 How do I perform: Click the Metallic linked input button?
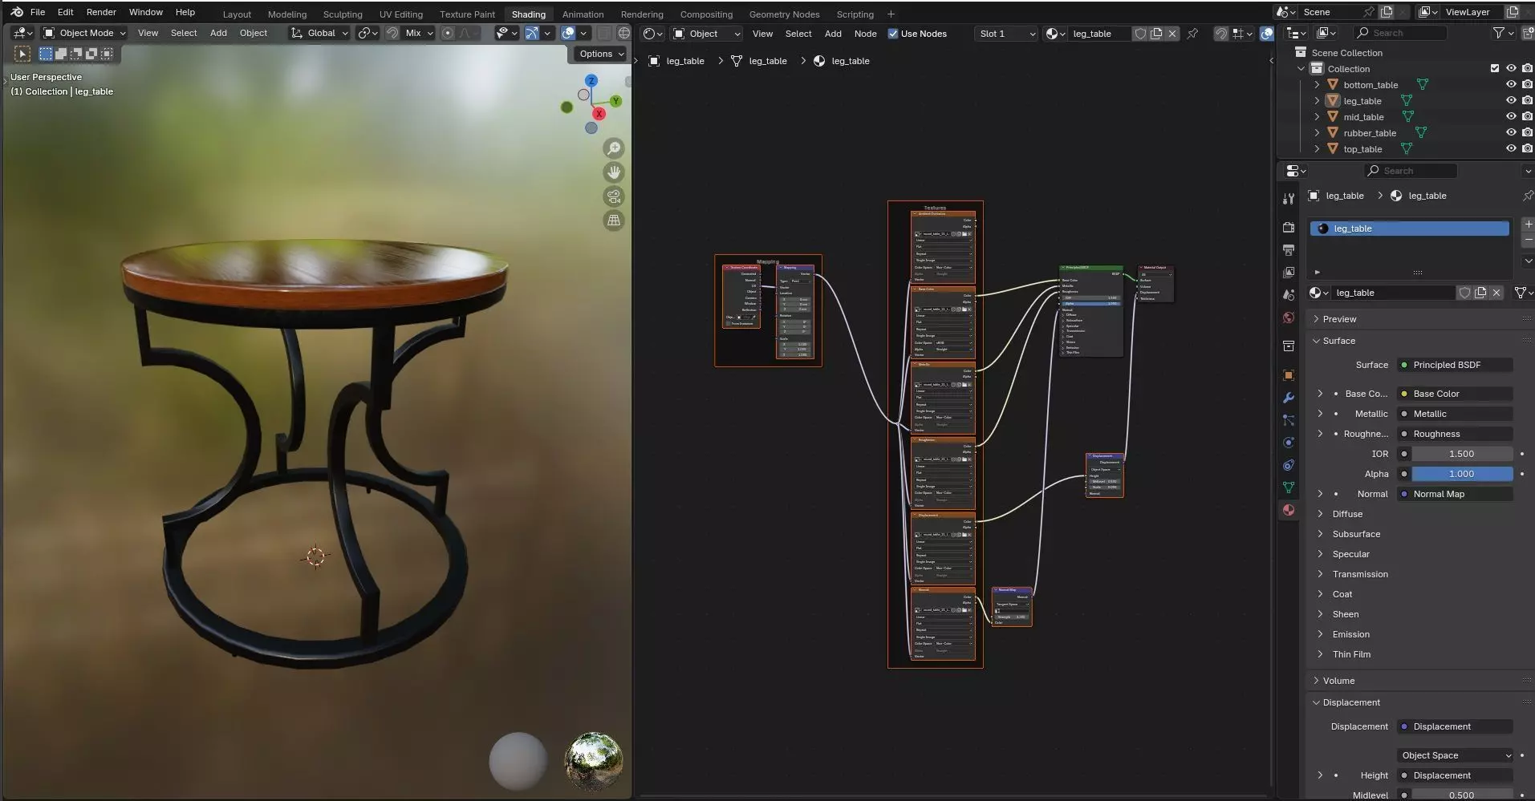tap(1455, 414)
